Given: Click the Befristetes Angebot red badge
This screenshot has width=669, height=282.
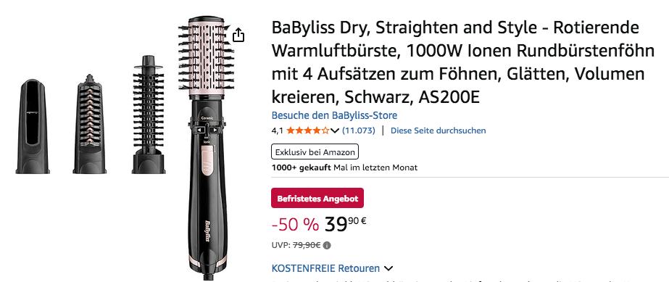Looking at the screenshot, I should click(317, 199).
